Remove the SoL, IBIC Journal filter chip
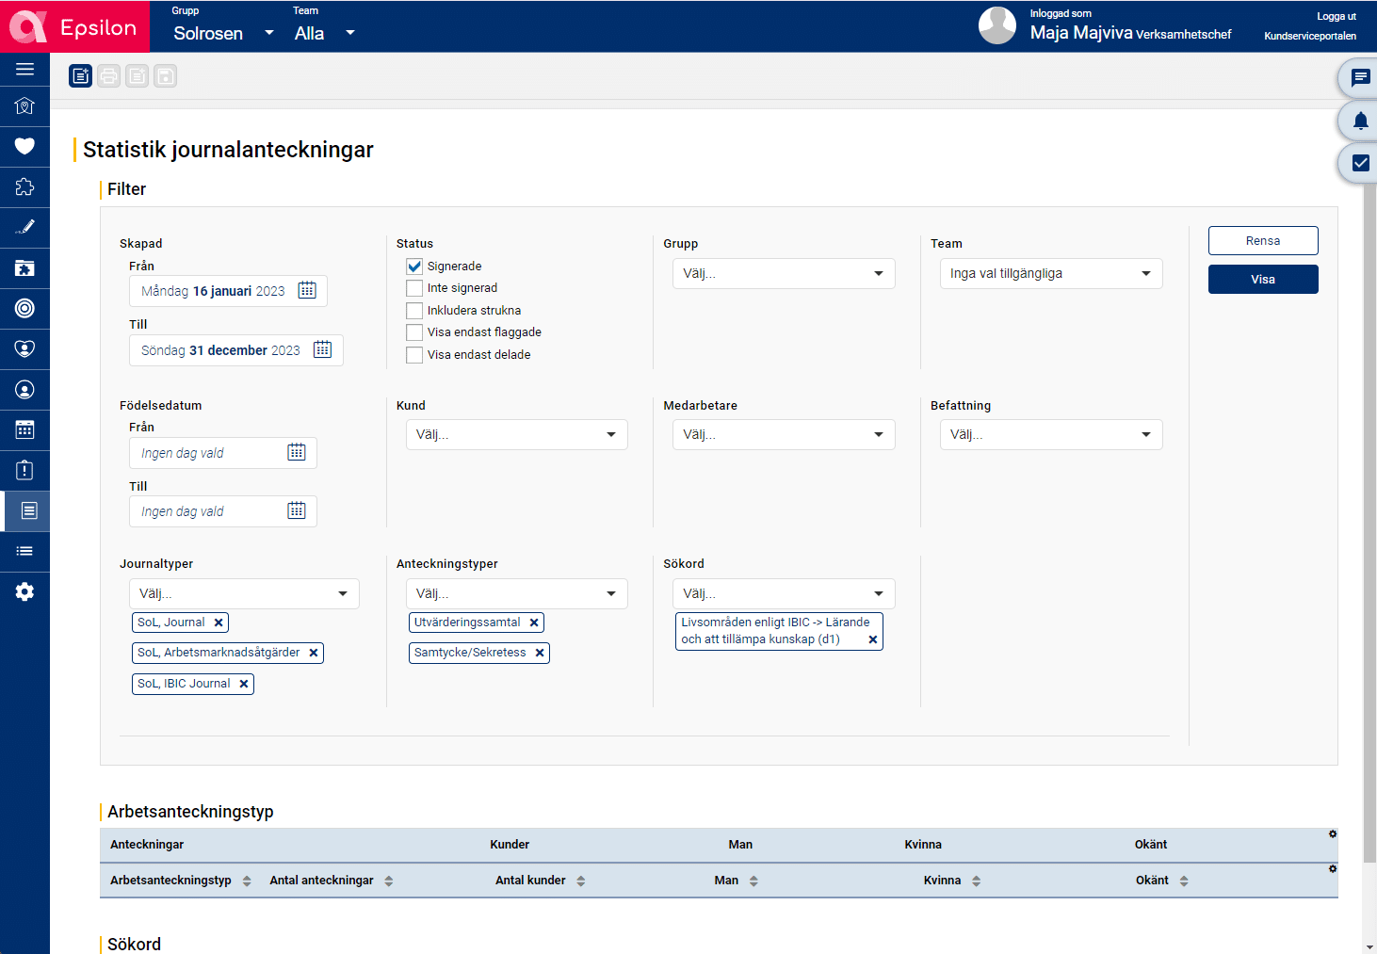1377x954 pixels. click(x=245, y=684)
